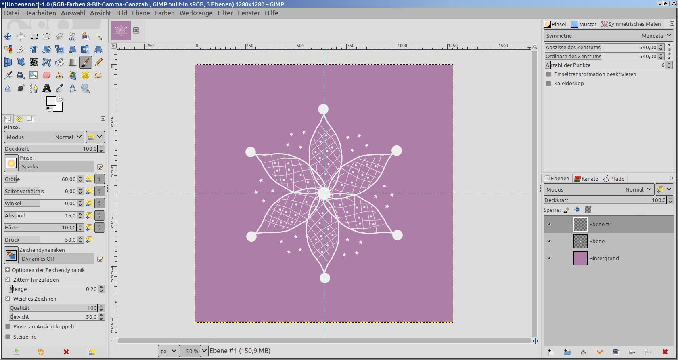Create a new layer in layers panel

pos(551,352)
